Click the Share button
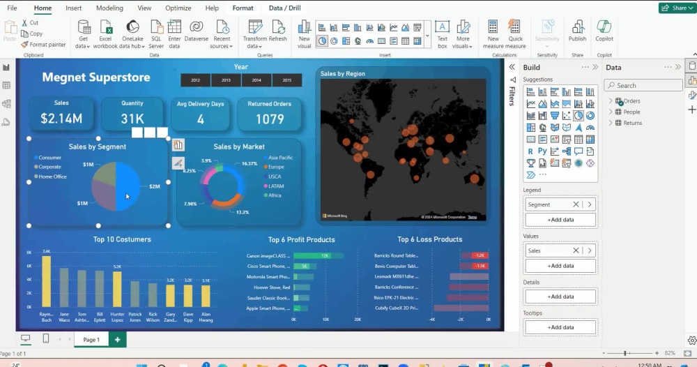Image resolution: width=697 pixels, height=367 pixels. [x=676, y=8]
